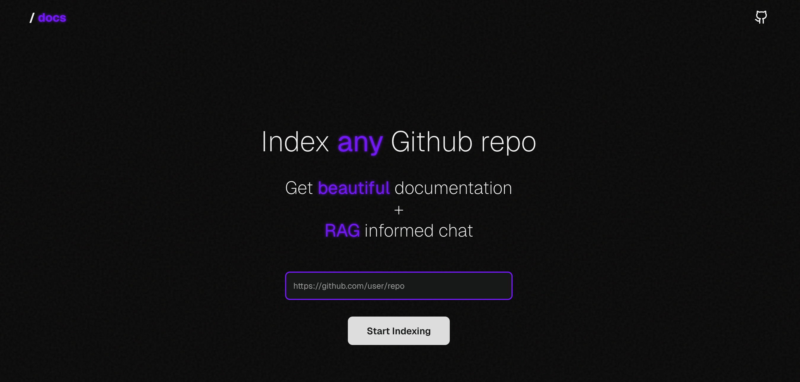Focus the GitHub repo URL input field
The width and height of the screenshot is (800, 382).
[399, 285]
